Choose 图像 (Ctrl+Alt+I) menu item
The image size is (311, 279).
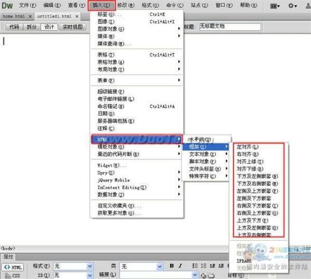point(137,21)
